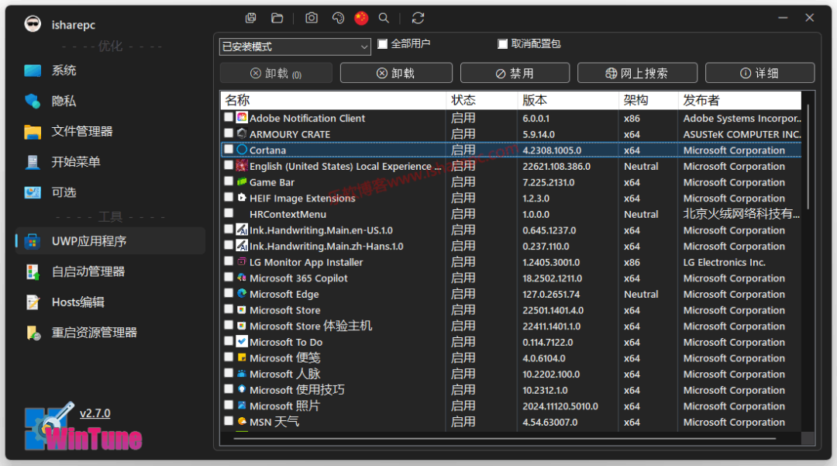Sort by the 发布者 column header
Screen dimensions: 837x466
tap(740, 100)
